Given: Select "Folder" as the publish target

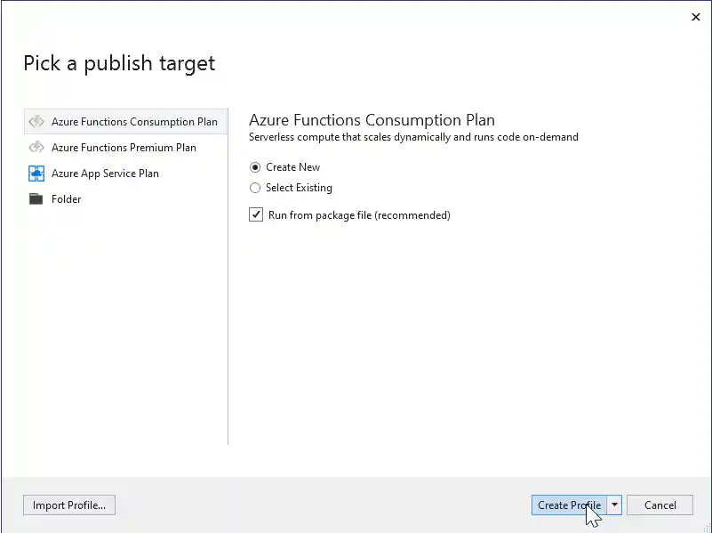Looking at the screenshot, I should (x=67, y=198).
